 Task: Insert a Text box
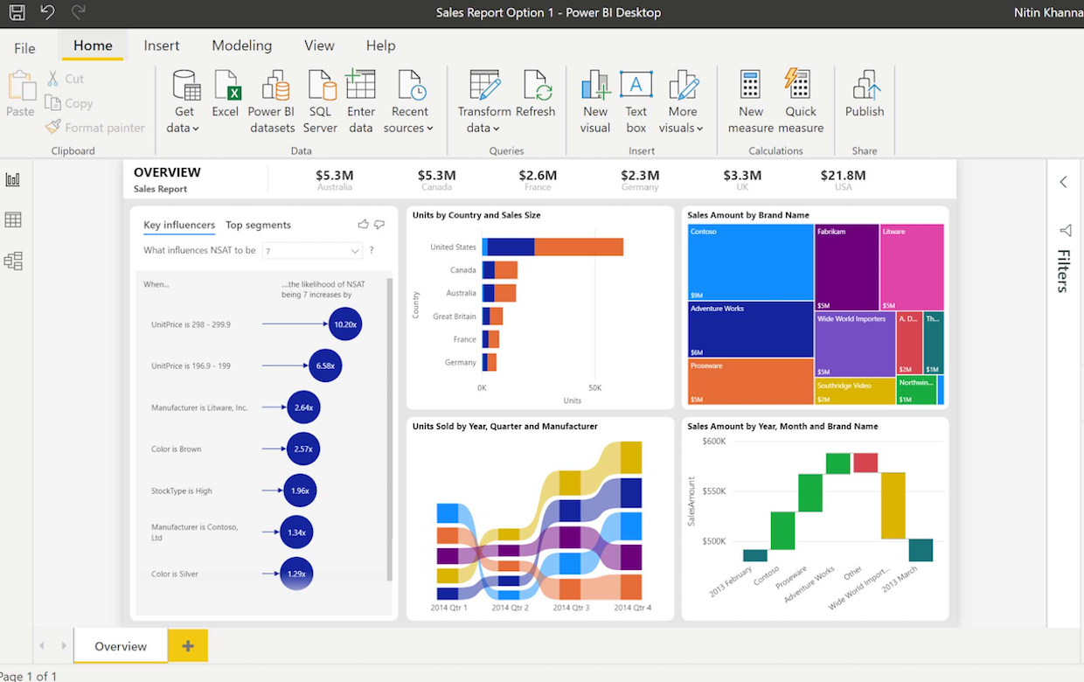(636, 102)
